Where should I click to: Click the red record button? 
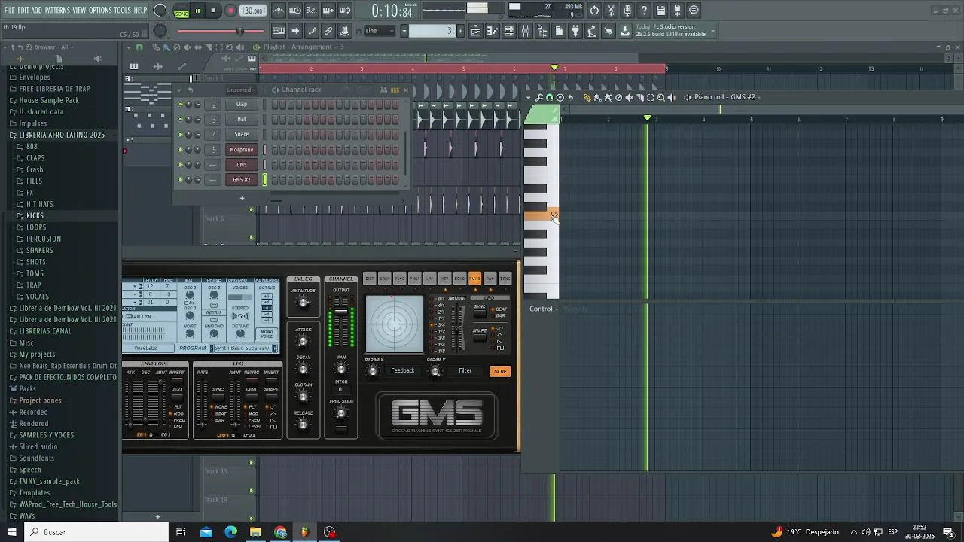230,11
